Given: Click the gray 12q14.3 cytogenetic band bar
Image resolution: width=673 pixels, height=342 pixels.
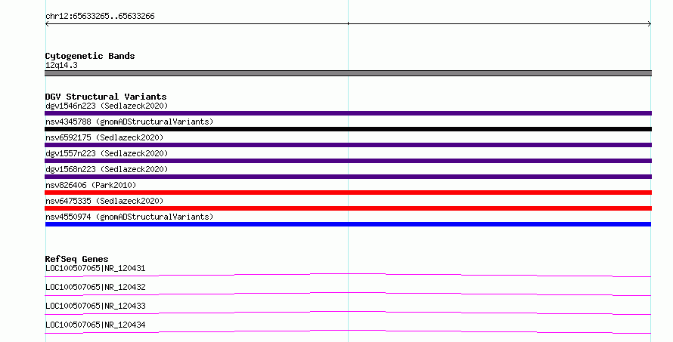Looking at the screenshot, I should pos(348,73).
